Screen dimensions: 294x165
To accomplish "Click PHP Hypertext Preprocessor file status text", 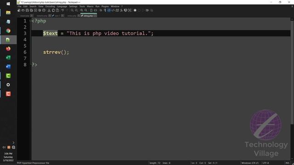I will (x=33, y=163).
